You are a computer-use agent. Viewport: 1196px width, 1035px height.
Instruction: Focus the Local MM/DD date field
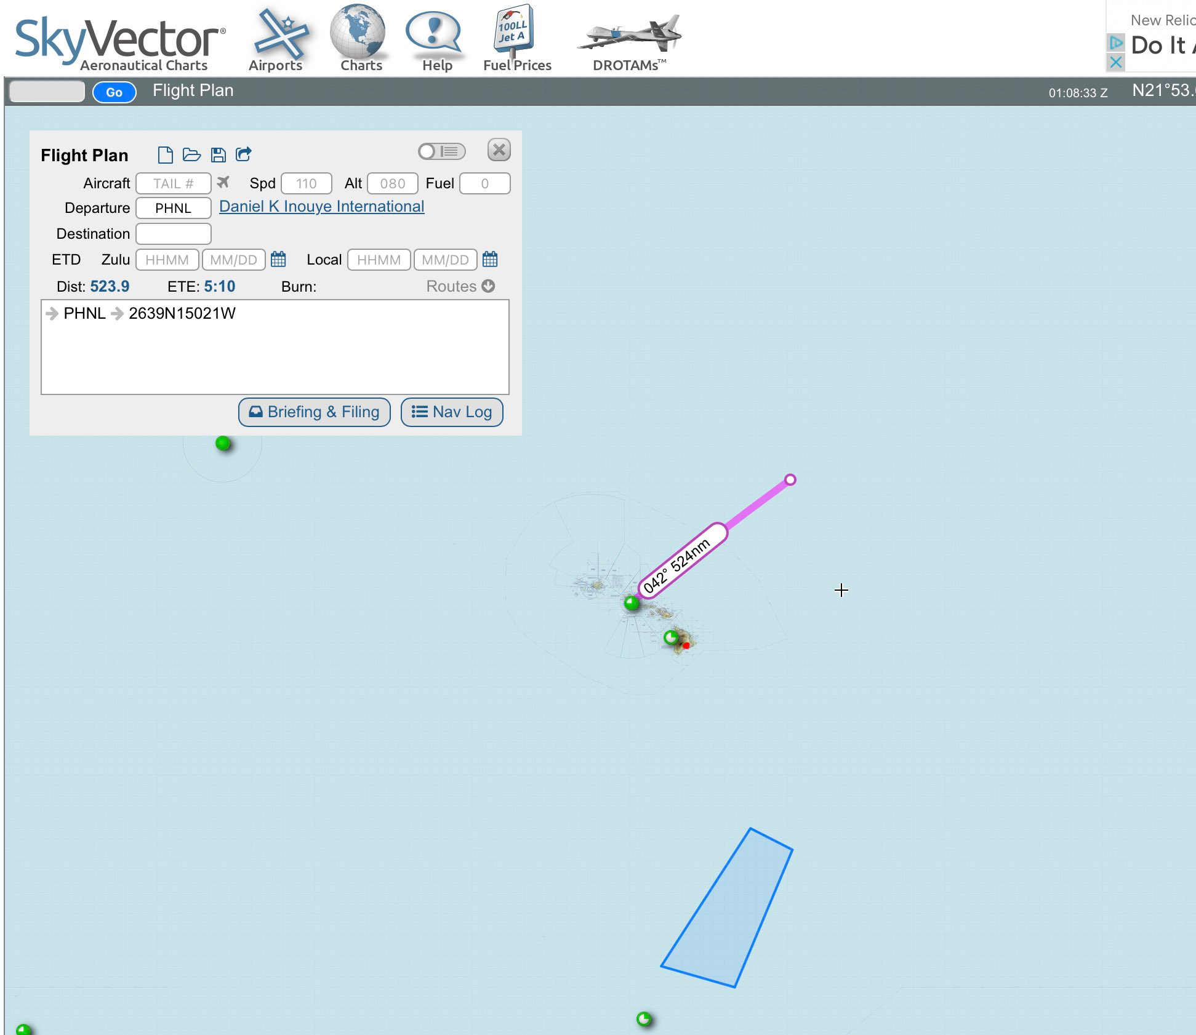point(446,260)
